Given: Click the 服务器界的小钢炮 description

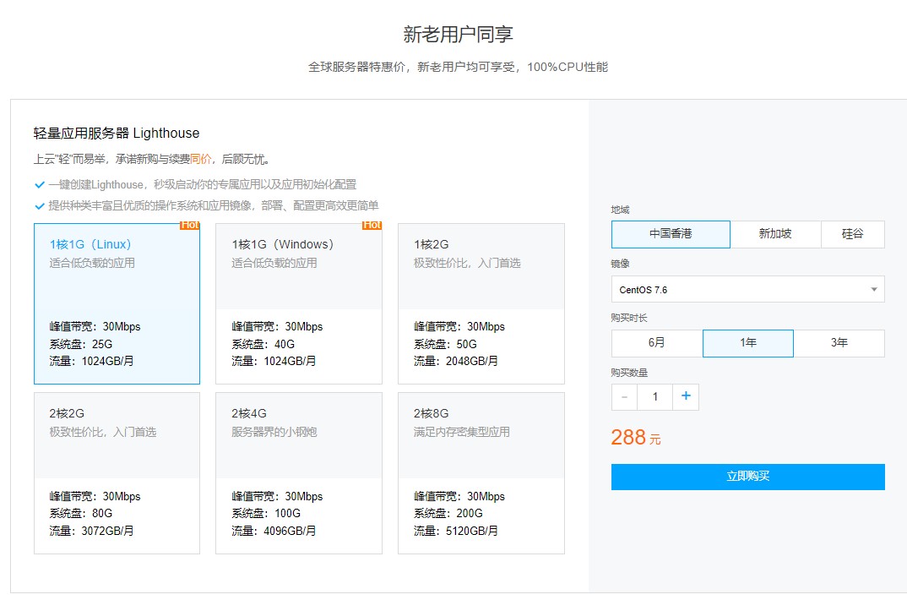Looking at the screenshot, I should pos(274,432).
